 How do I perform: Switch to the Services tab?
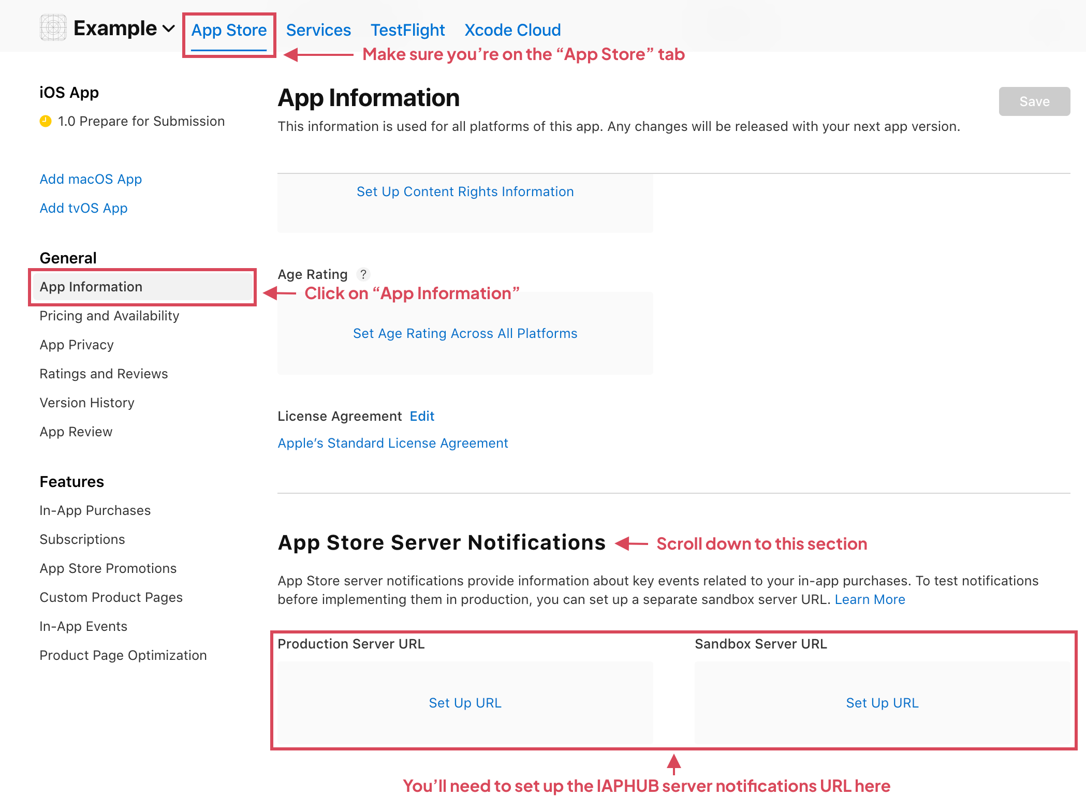click(318, 30)
